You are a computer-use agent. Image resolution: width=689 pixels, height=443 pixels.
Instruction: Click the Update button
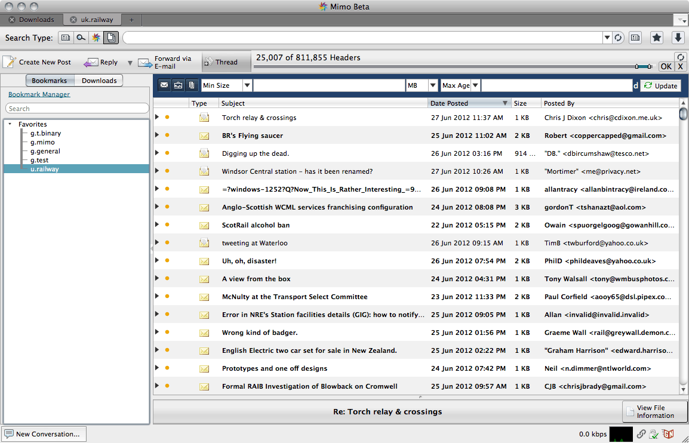coord(660,86)
